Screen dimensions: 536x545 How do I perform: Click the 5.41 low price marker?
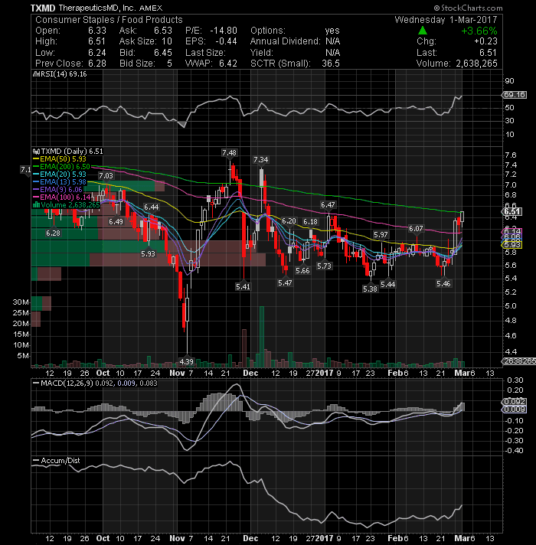click(243, 287)
